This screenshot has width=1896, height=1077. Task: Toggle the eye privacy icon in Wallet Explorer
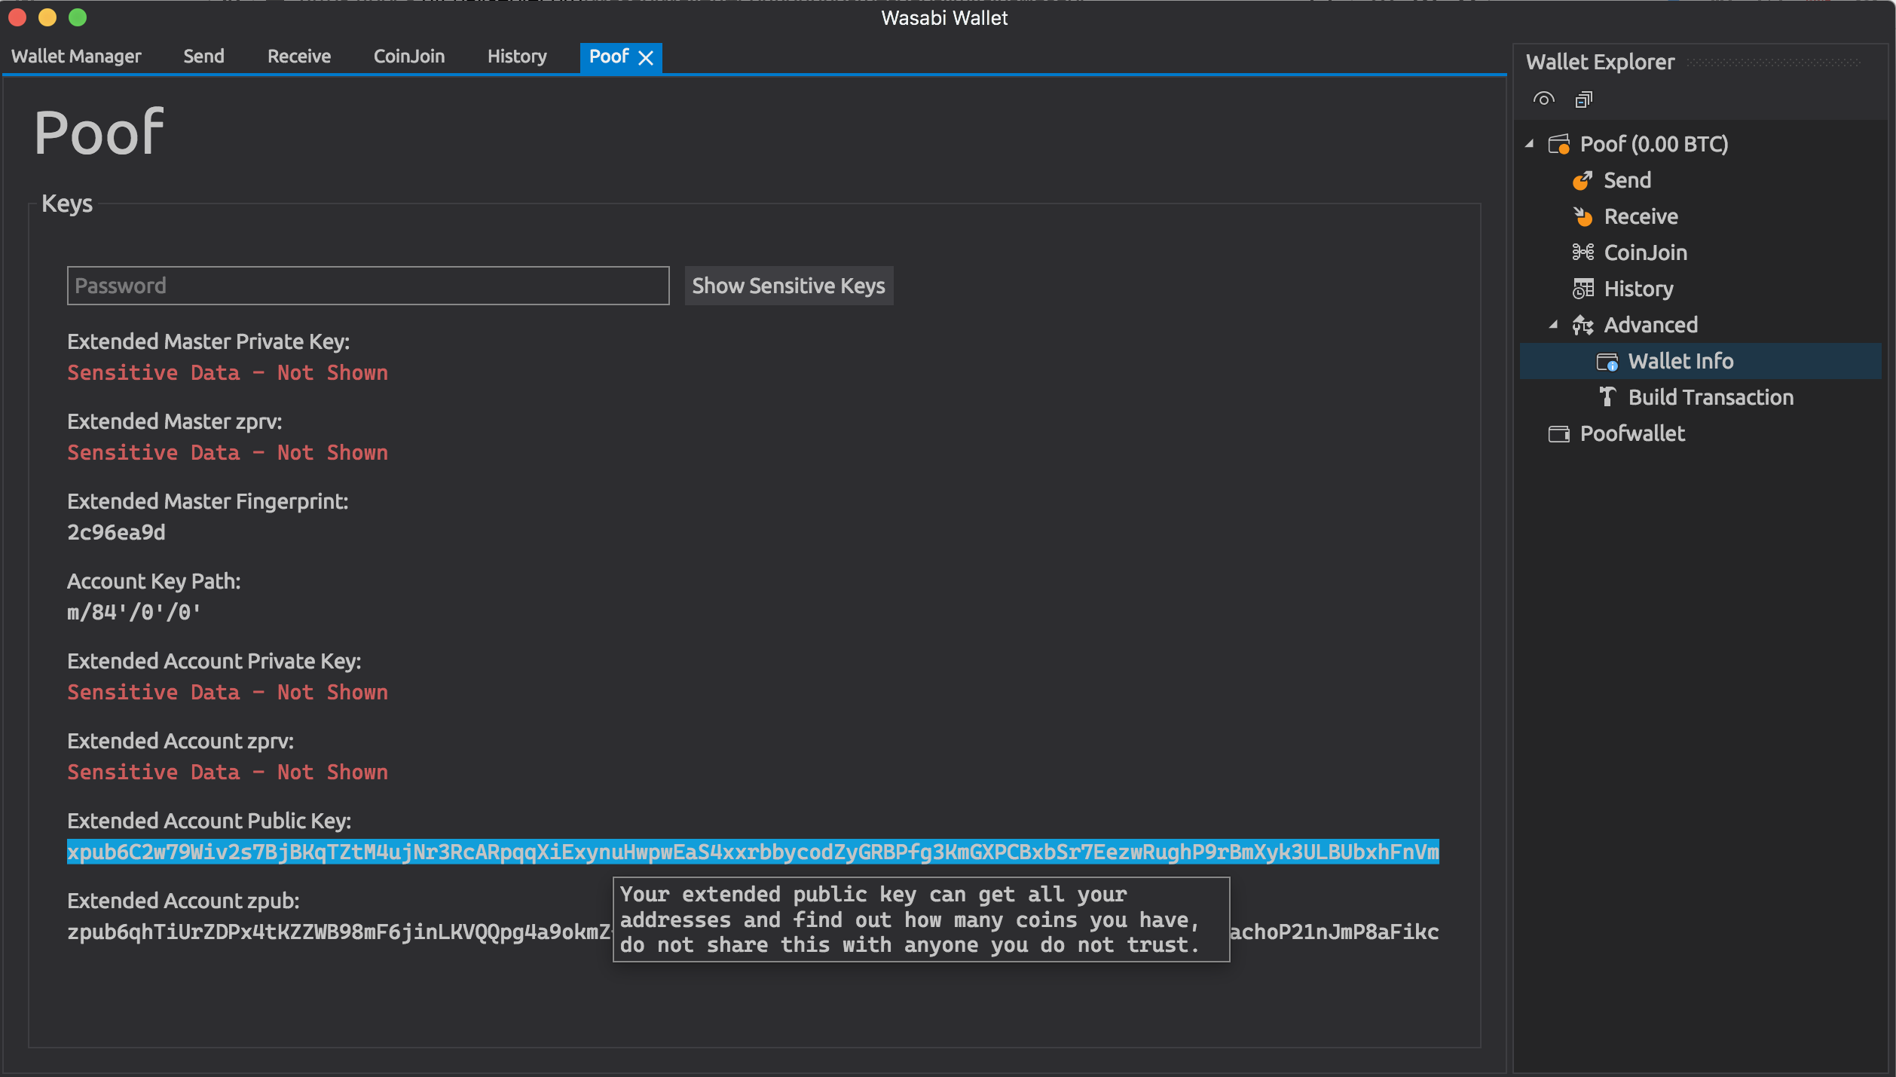coord(1543,99)
